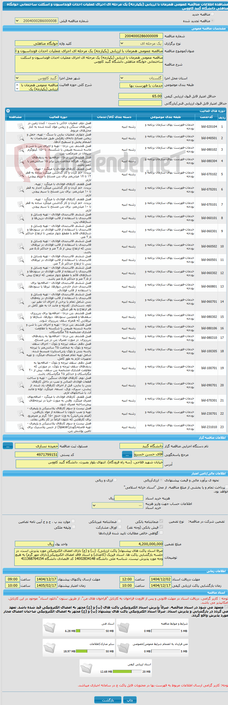Image resolution: width=228 pixels, height=705 pixels.
Task: Sort by حوزه فعالیت column header
Action: click(x=58, y=117)
